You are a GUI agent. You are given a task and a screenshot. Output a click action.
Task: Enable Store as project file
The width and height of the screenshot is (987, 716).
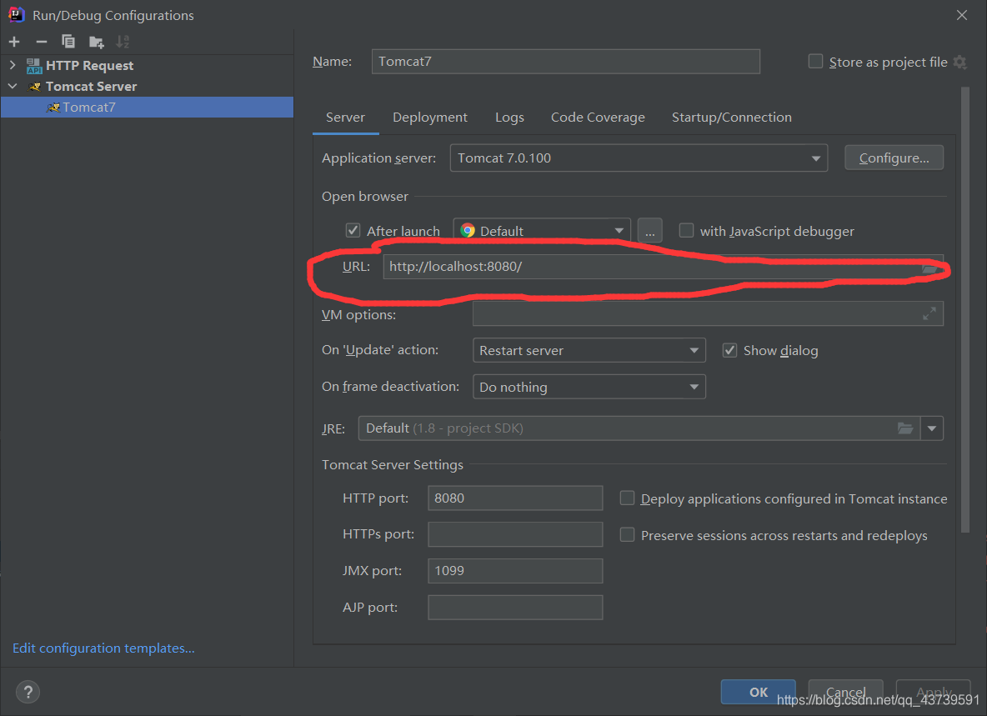coord(815,61)
